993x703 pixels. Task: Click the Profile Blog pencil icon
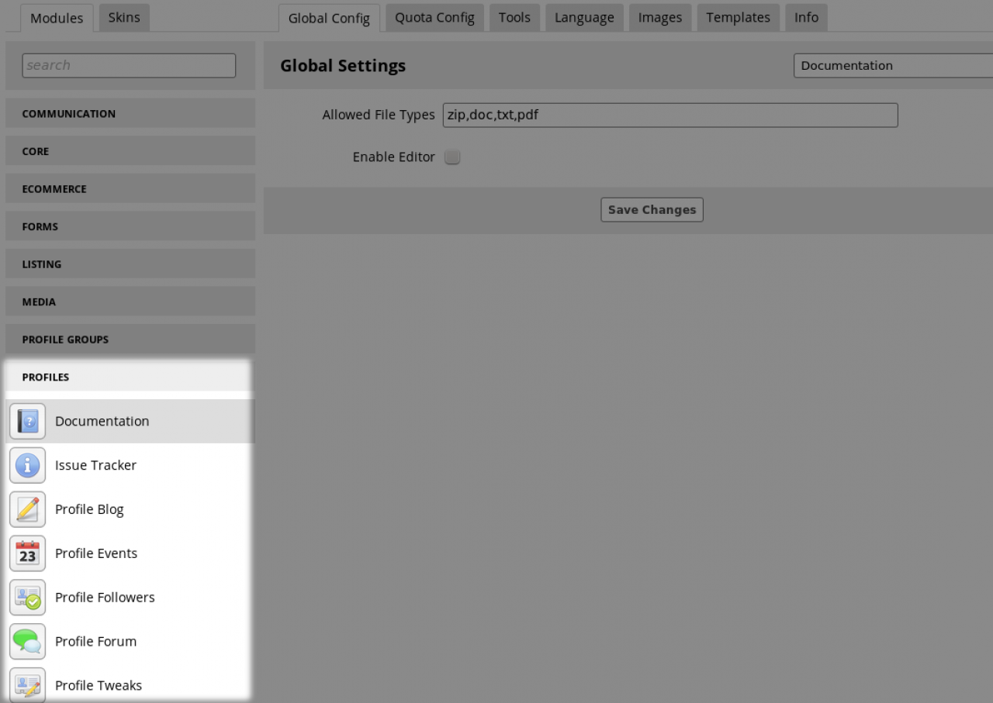[28, 509]
